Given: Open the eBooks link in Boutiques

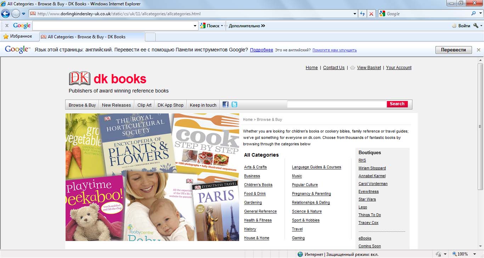Looking at the screenshot, I should point(365,239).
